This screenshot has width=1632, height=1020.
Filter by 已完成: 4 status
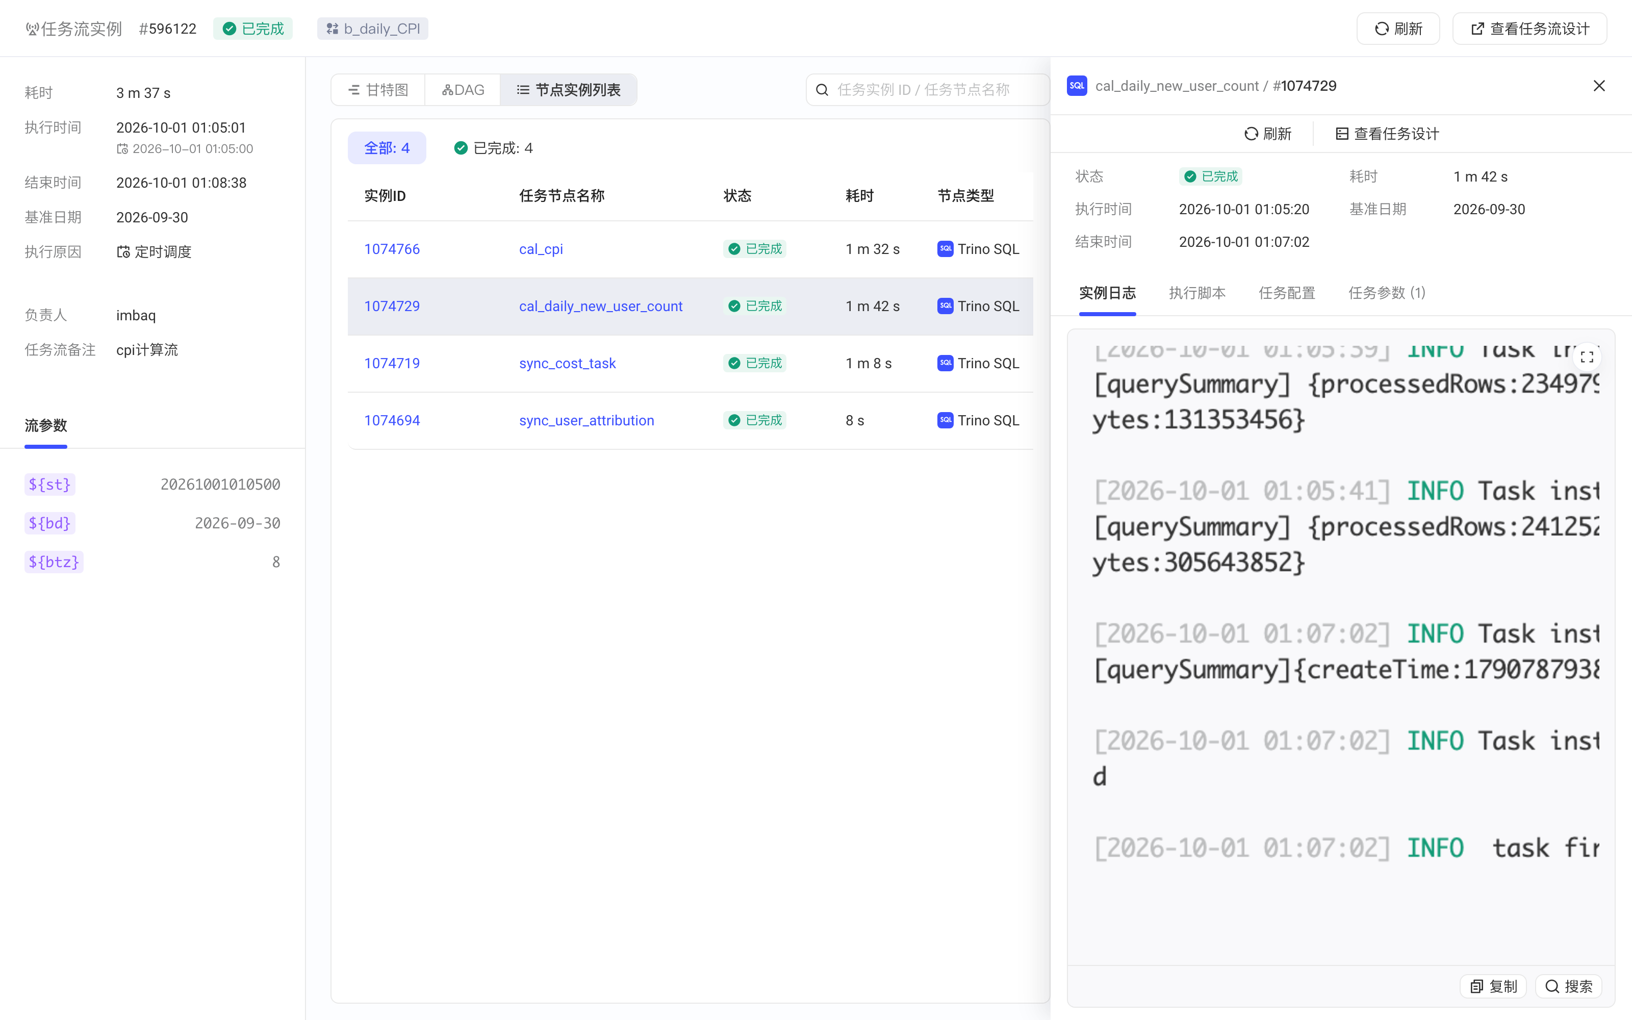493,148
